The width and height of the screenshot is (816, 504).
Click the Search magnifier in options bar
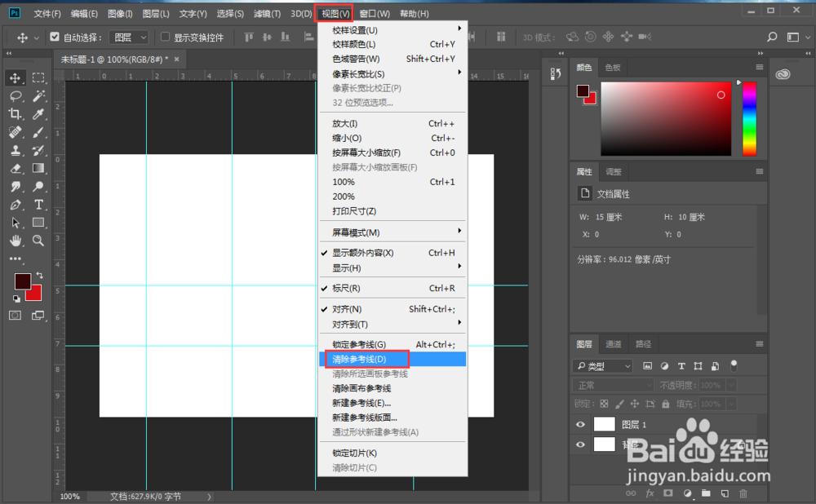(x=772, y=37)
